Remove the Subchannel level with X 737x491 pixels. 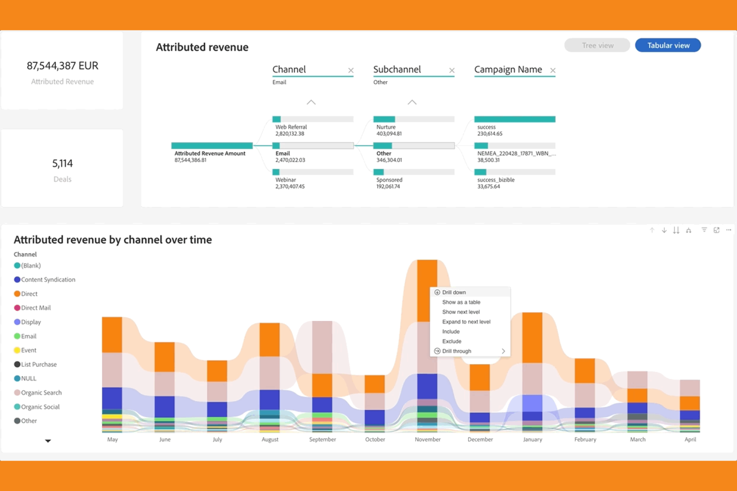(x=452, y=70)
